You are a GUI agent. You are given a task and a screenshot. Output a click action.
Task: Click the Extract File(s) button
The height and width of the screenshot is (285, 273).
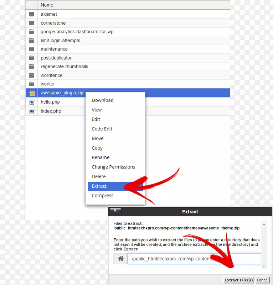click(x=239, y=280)
